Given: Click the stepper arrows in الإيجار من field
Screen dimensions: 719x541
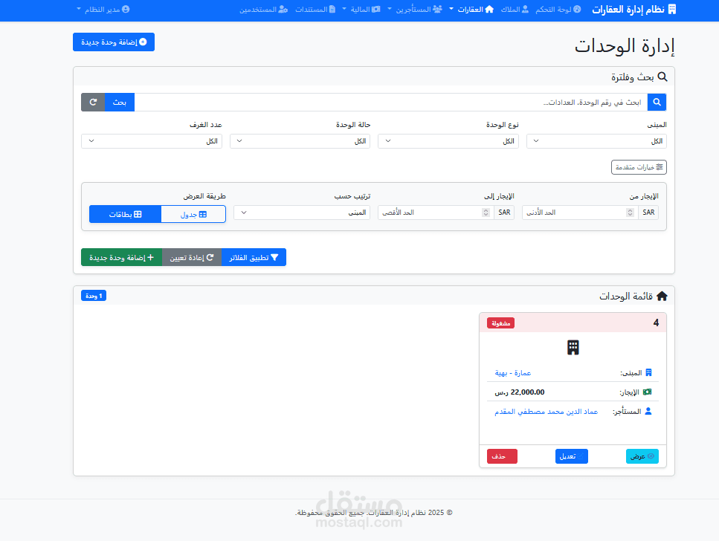Looking at the screenshot, I should (630, 213).
